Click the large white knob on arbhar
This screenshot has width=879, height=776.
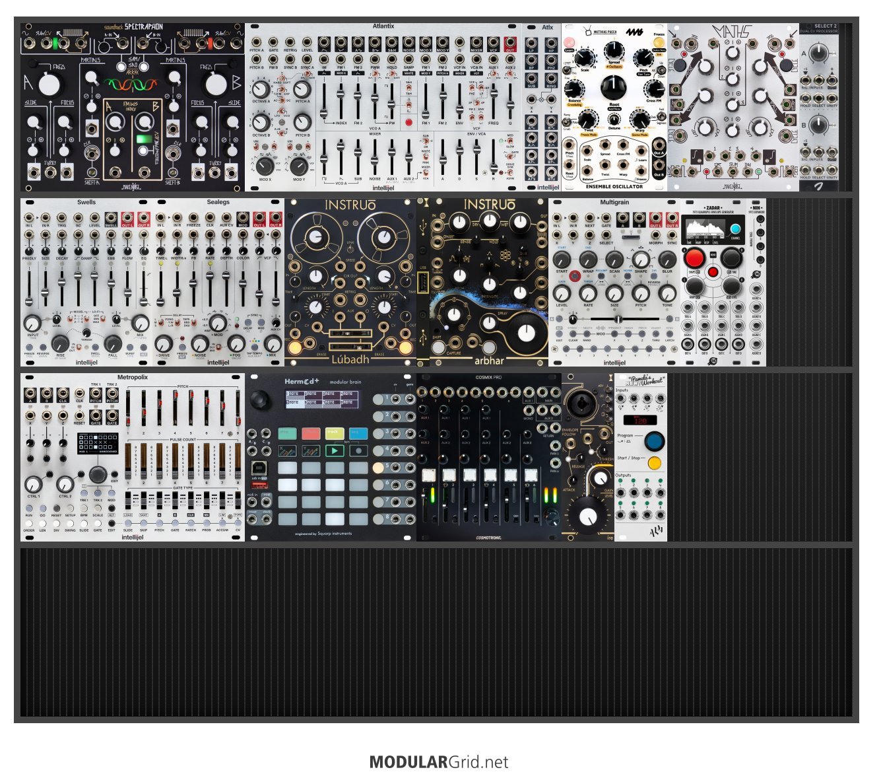point(526,332)
